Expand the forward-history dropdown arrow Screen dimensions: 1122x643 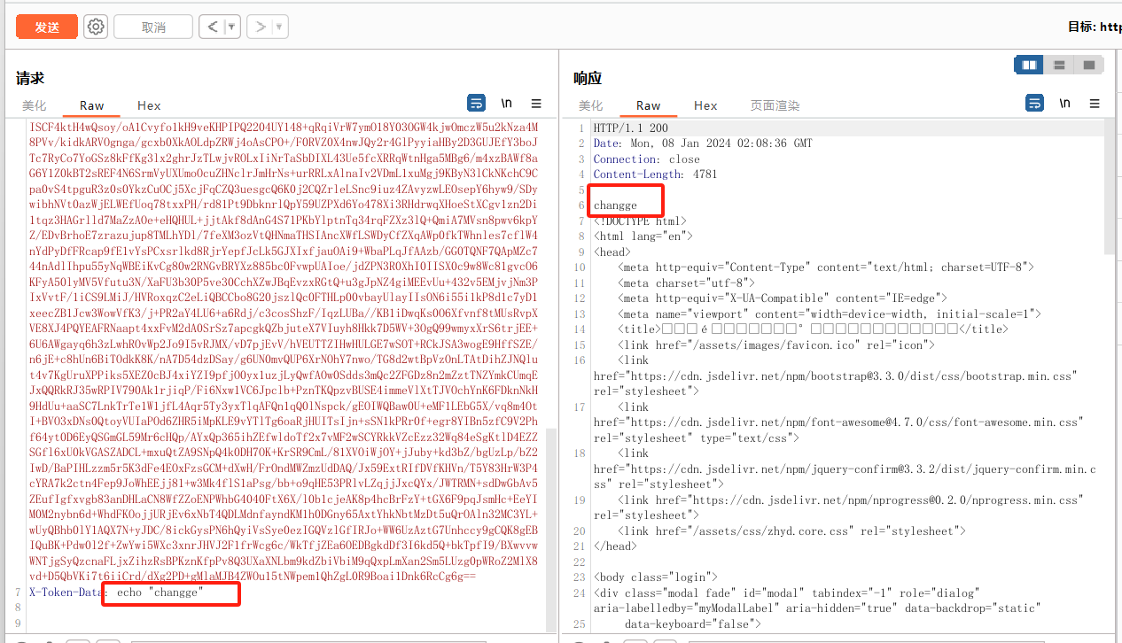280,27
